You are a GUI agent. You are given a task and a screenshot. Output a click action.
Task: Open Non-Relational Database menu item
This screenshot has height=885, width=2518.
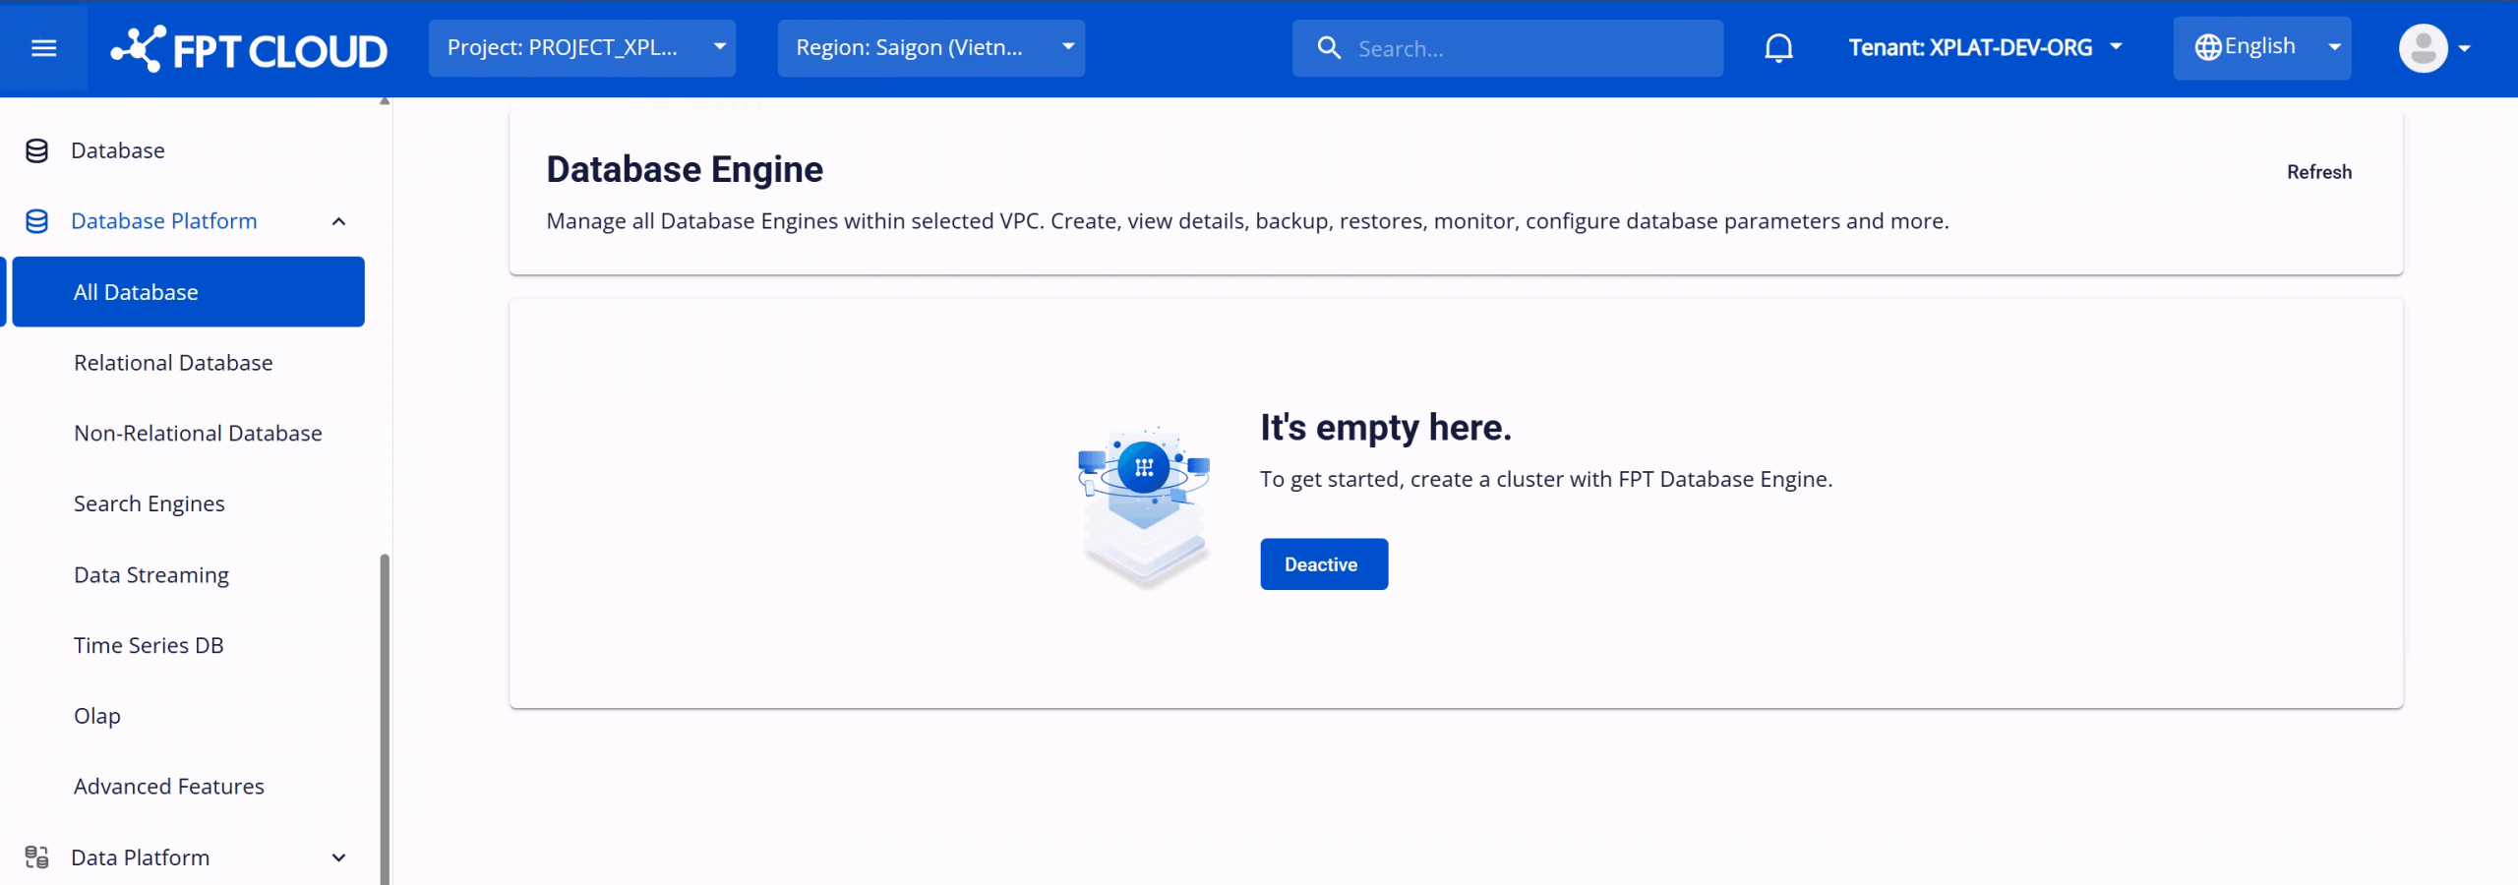pos(198,434)
